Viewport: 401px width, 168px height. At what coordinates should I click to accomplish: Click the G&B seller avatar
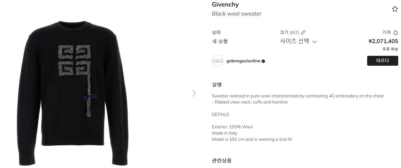tap(217, 61)
